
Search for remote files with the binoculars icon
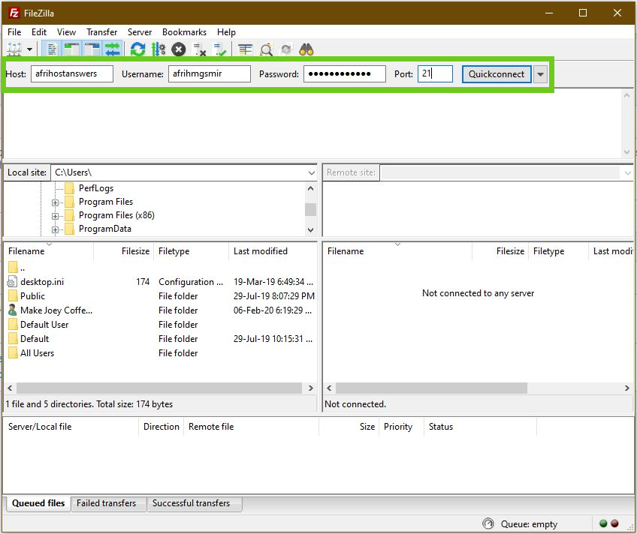pyautogui.click(x=306, y=49)
